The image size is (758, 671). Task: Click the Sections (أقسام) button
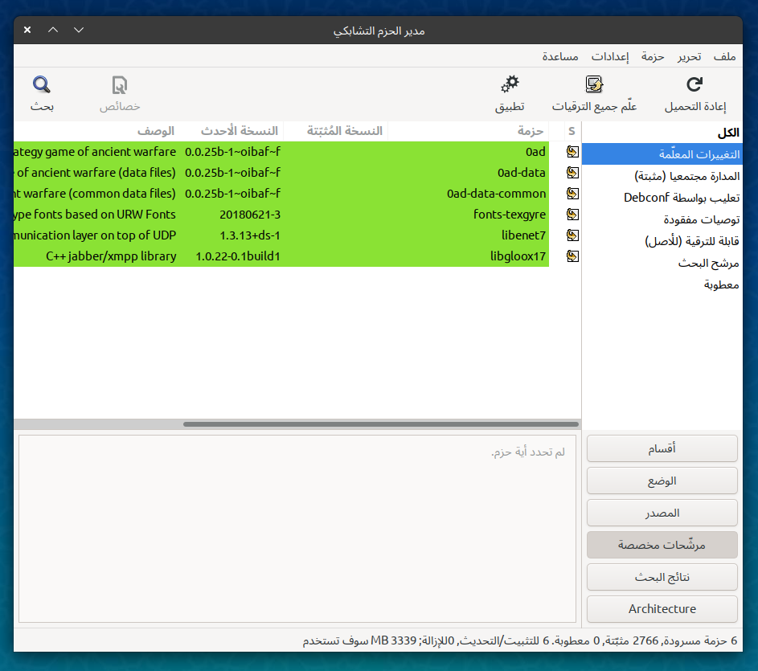pyautogui.click(x=662, y=448)
